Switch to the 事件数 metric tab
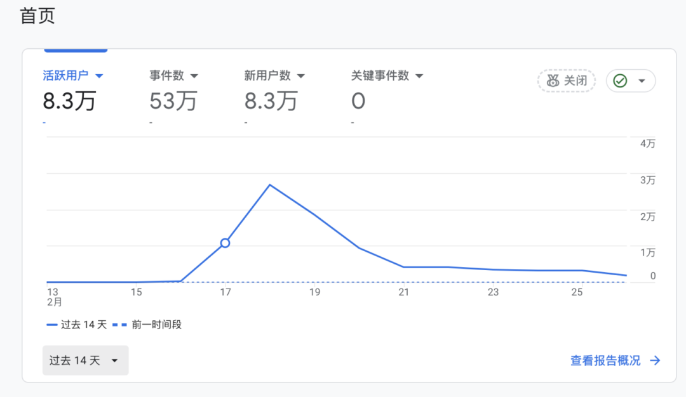This screenshot has height=397, width=686. tap(166, 75)
